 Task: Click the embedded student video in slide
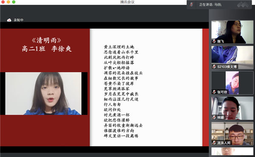pyautogui.click(x=43, y=94)
